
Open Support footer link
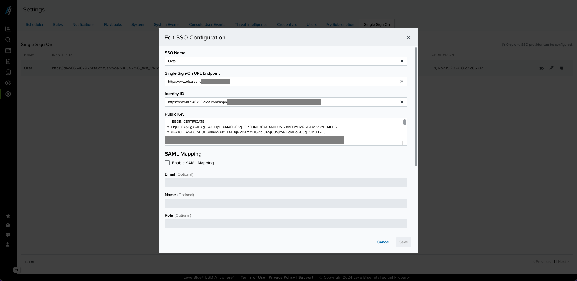(x=306, y=277)
